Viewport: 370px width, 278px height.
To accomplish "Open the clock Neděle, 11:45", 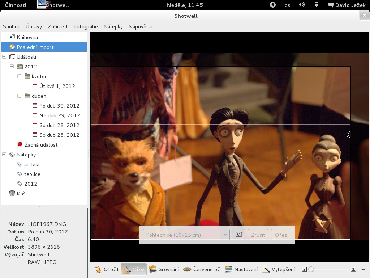I will pos(185,5).
